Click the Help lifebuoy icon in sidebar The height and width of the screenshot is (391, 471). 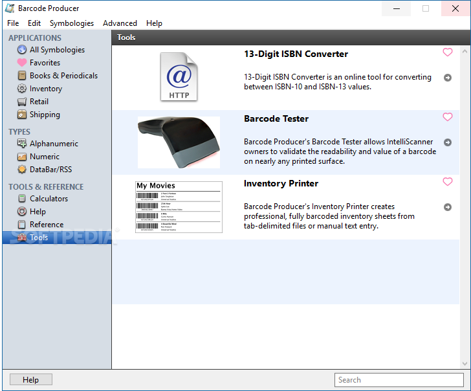21,212
